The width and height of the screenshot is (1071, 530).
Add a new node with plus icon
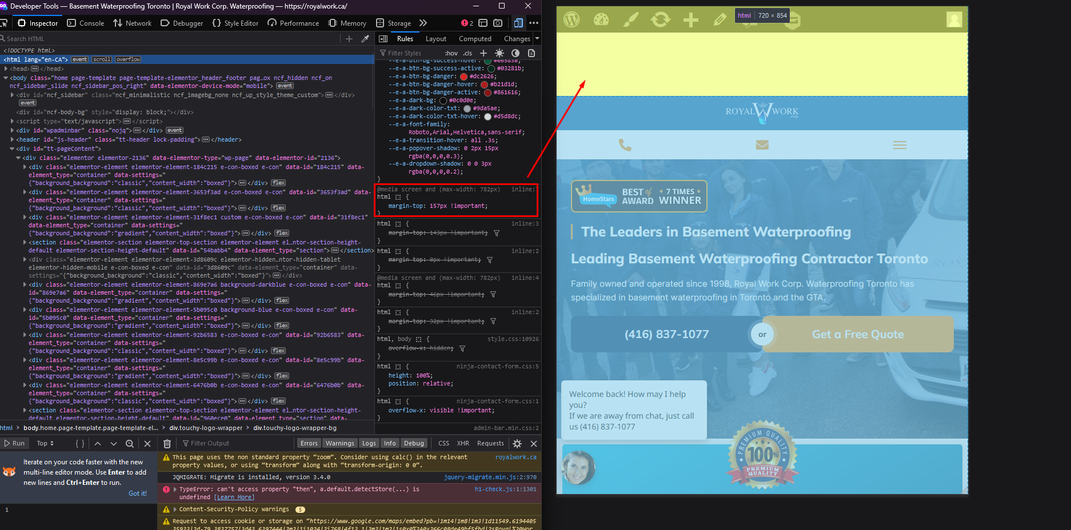[x=349, y=39]
